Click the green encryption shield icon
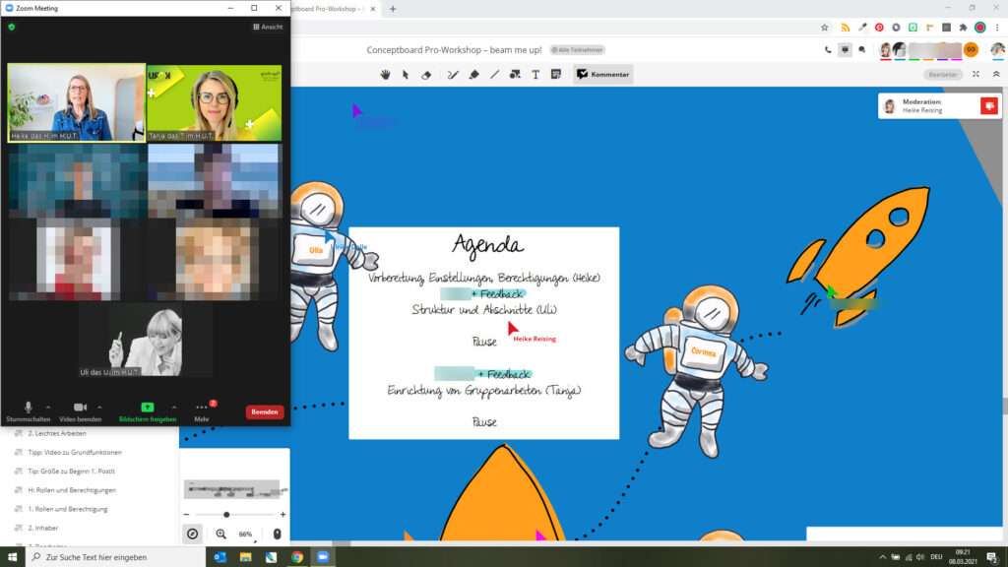Viewport: 1008px width, 567px height. [x=12, y=27]
